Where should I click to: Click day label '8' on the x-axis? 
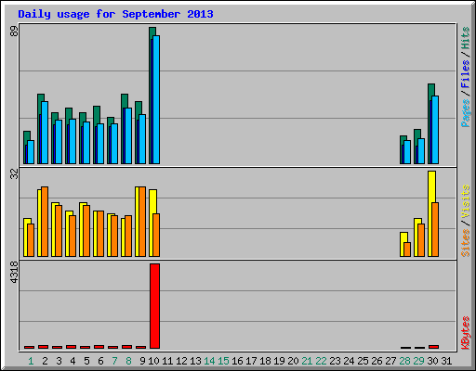[x=128, y=361]
